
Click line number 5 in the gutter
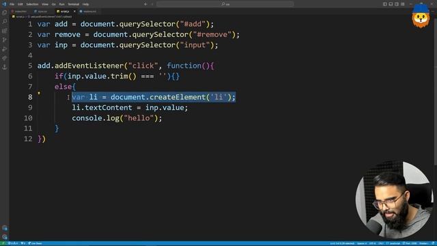coord(30,66)
